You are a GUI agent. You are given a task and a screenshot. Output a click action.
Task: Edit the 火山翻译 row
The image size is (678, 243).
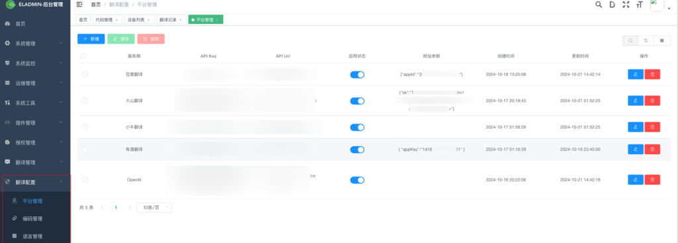pos(635,101)
